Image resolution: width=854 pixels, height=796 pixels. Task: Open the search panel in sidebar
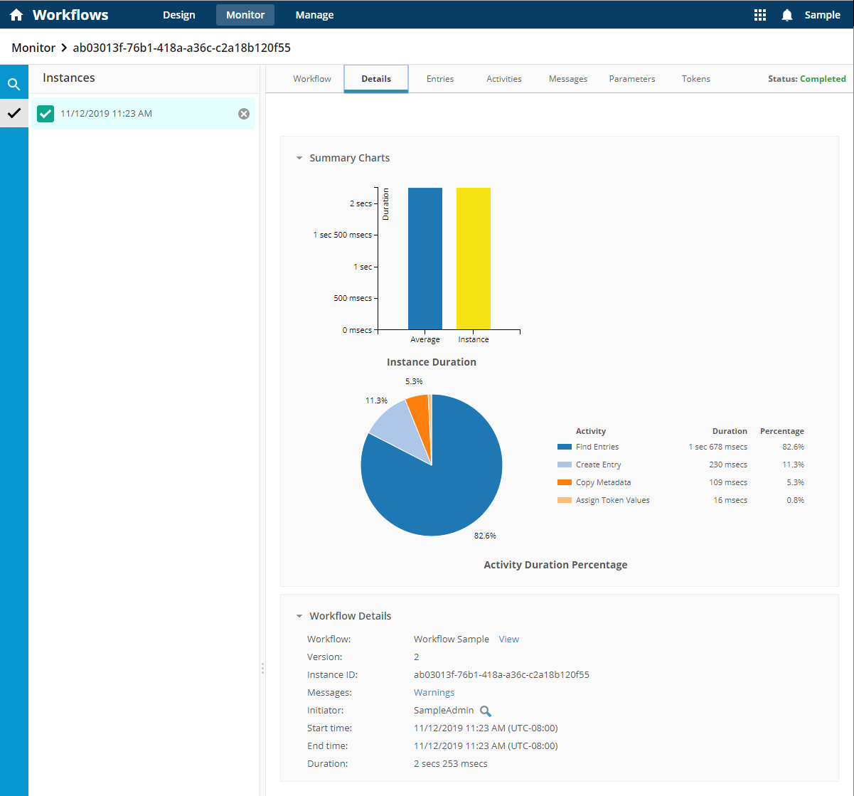coord(14,85)
